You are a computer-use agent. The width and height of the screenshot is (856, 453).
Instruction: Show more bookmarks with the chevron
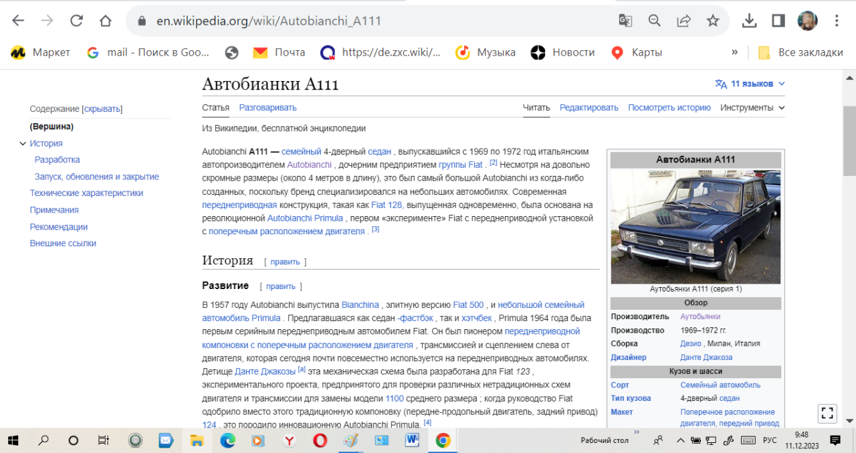tap(734, 52)
